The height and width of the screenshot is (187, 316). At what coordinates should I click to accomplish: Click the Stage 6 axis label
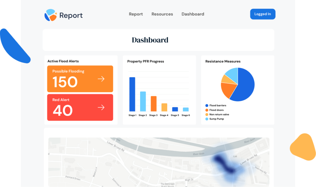(185, 115)
